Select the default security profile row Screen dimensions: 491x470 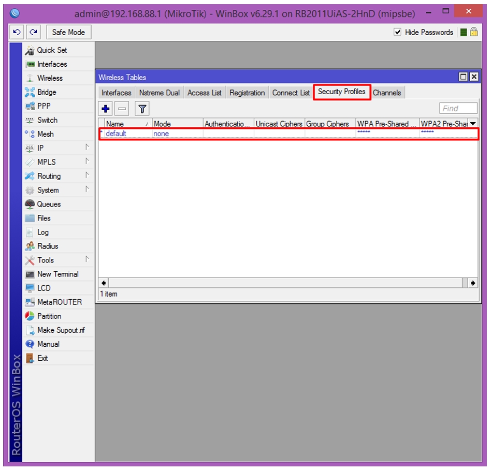[x=288, y=134]
